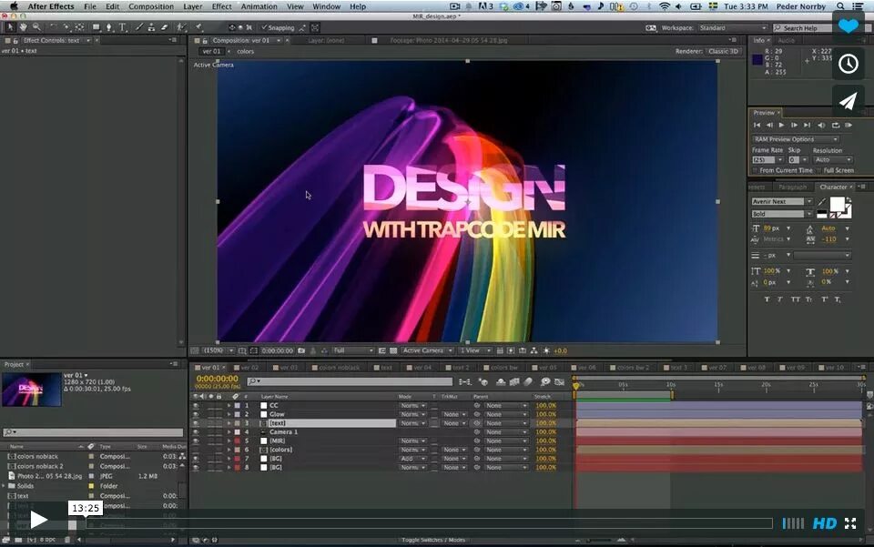Open viewer resolution Full dropdown

click(353, 351)
